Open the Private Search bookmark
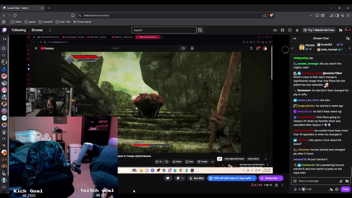Image resolution: width=352 pixels, height=198 pixels. coord(82,22)
